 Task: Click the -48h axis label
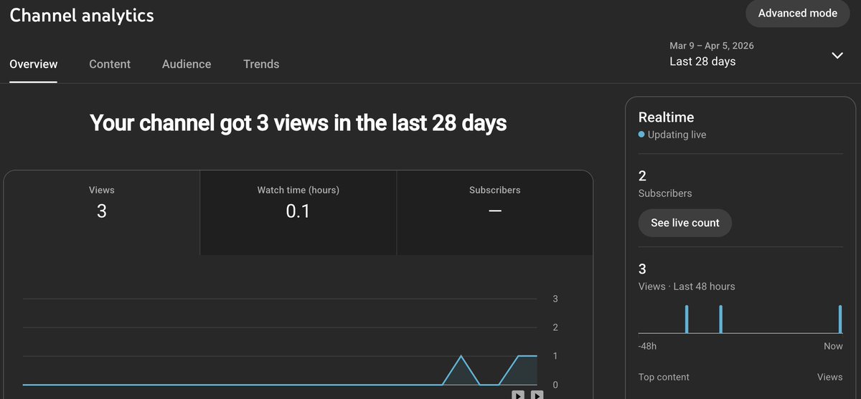point(647,346)
